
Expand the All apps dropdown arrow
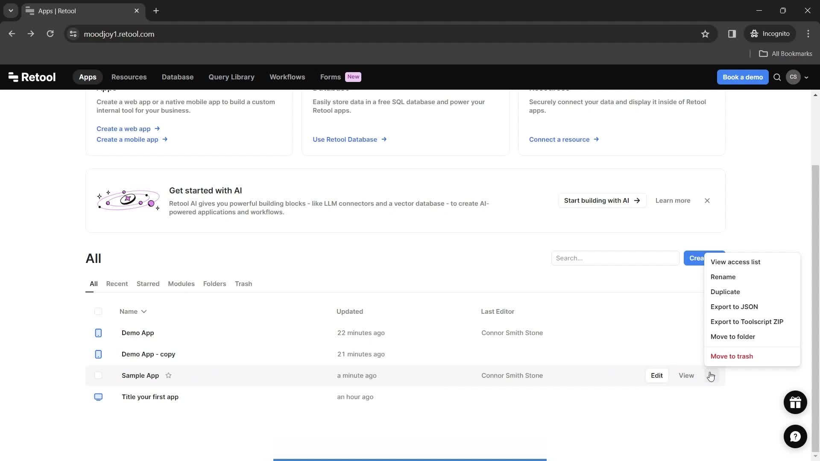[145, 311]
